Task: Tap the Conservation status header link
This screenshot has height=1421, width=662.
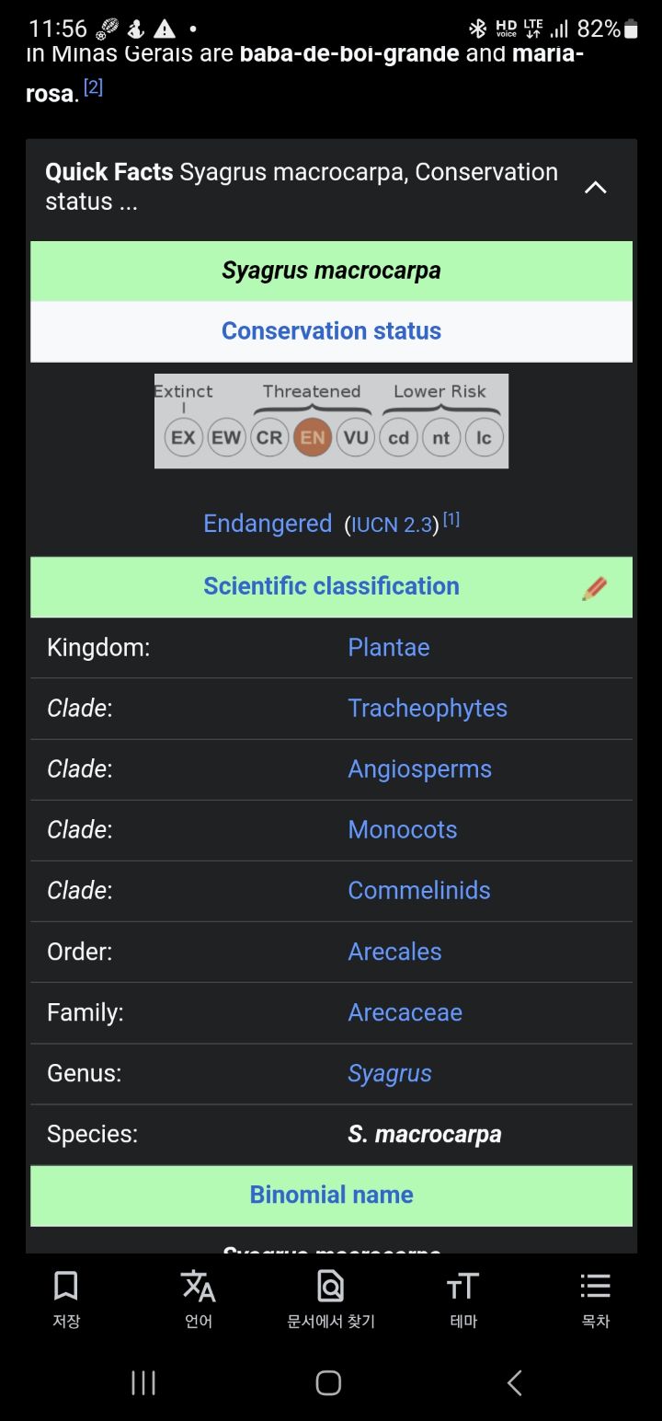Action: (331, 331)
